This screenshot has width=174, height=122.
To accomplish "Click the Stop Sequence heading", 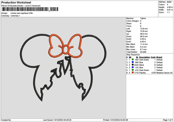I will (133, 55).
